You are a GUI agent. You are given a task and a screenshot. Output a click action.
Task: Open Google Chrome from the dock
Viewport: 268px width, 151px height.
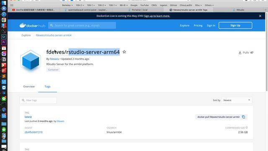[x=4, y=20]
